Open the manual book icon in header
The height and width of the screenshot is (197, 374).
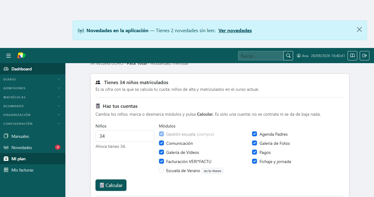(x=352, y=56)
